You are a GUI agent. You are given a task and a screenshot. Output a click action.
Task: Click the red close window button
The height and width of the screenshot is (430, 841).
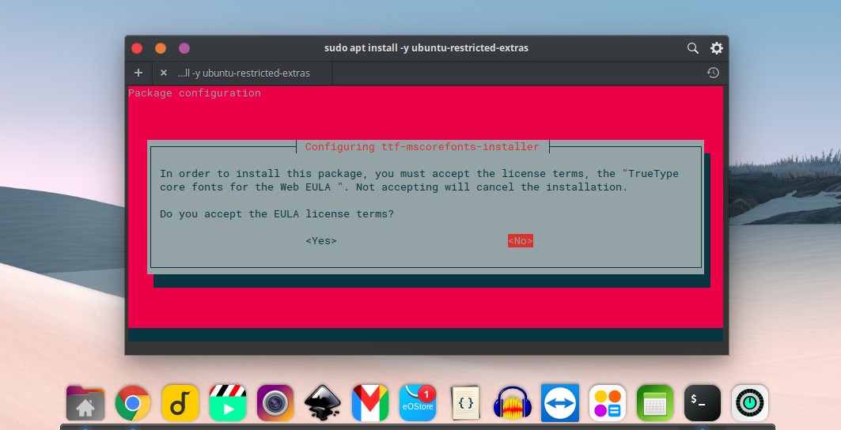pyautogui.click(x=137, y=48)
